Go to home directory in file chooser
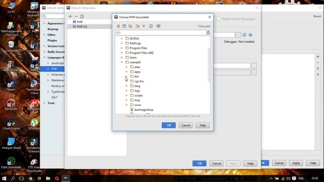Screen dimensions: 324x182 (x=118, y=26)
